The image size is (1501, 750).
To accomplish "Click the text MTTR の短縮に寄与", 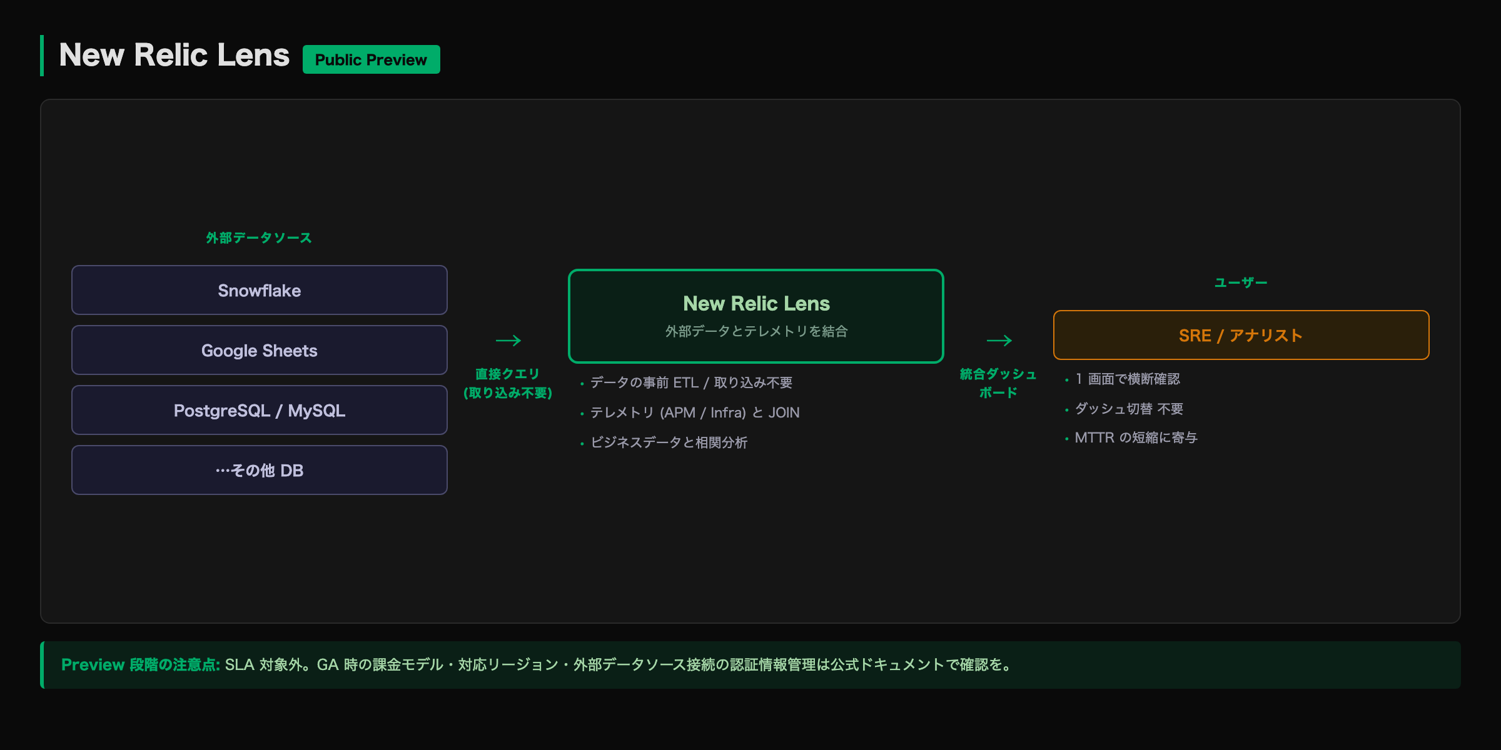I will (x=1136, y=437).
